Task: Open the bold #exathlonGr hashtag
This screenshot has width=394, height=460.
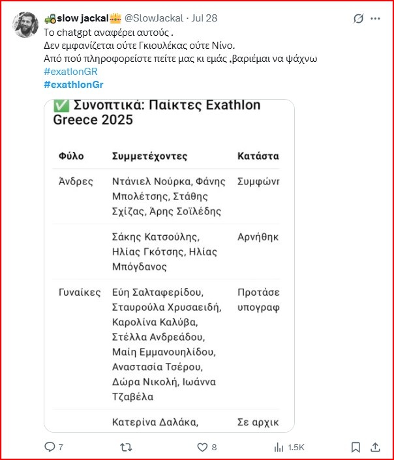Action: pyautogui.click(x=73, y=84)
